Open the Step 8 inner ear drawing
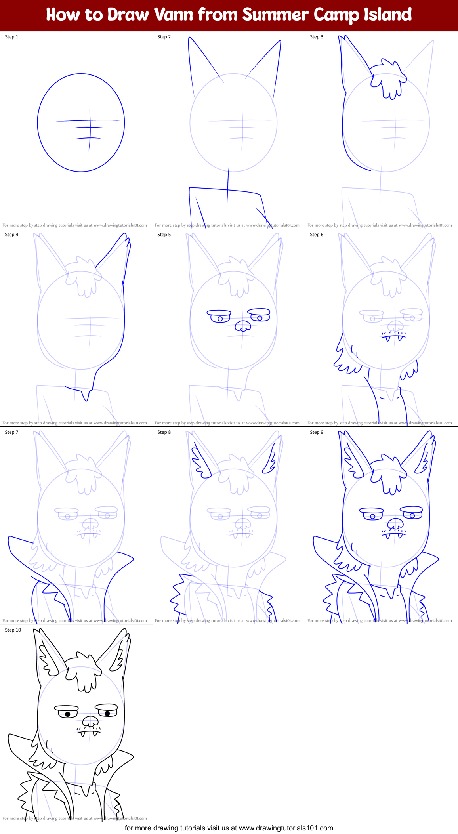 (229, 525)
